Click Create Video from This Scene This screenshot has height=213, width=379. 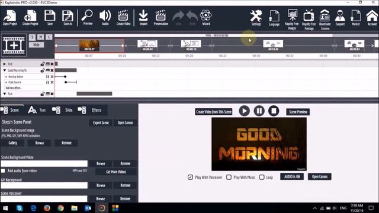(x=214, y=112)
